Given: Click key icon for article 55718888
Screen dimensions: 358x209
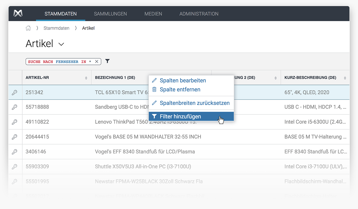Looking at the screenshot, I should coord(15,107).
